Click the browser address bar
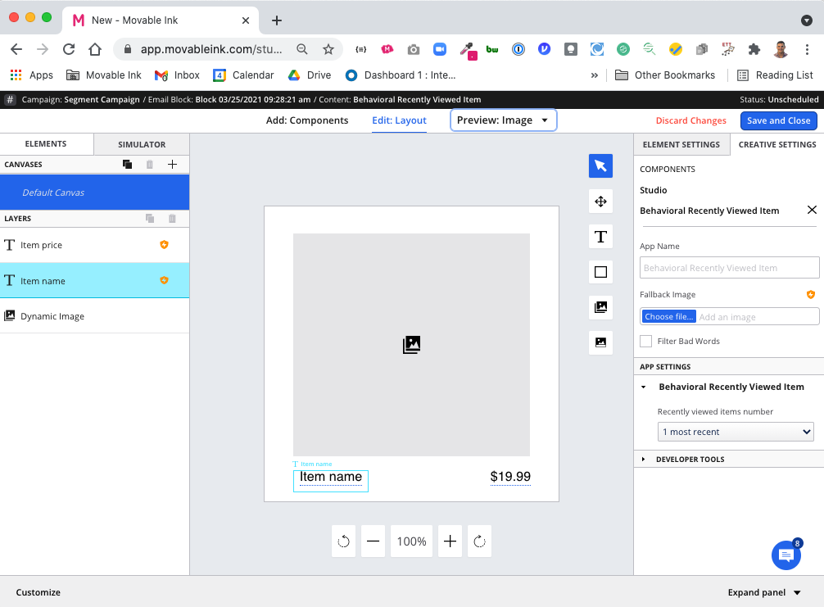 (x=211, y=49)
